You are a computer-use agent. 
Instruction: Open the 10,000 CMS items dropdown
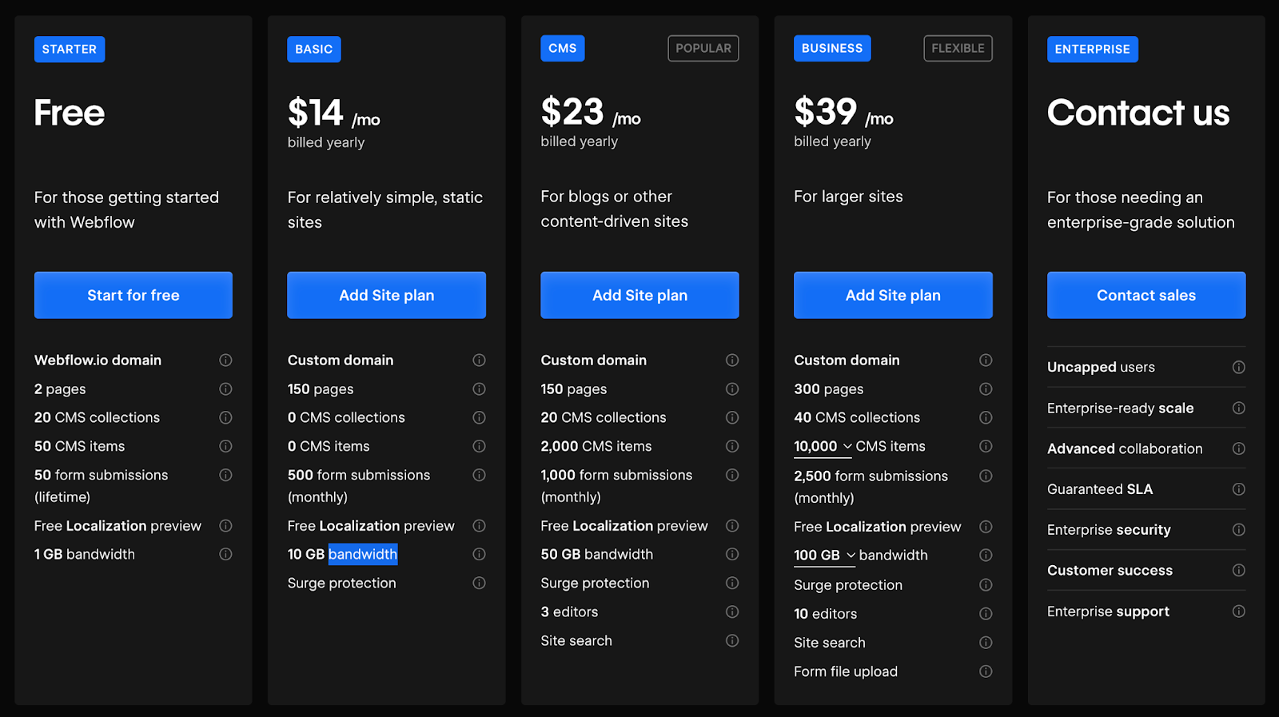[x=823, y=447]
